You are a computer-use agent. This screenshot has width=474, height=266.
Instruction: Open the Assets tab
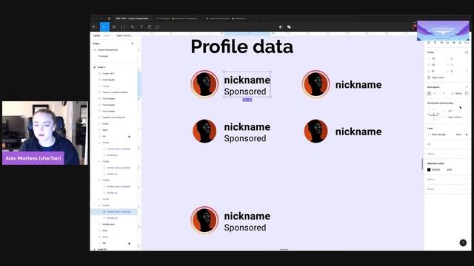[x=107, y=35]
